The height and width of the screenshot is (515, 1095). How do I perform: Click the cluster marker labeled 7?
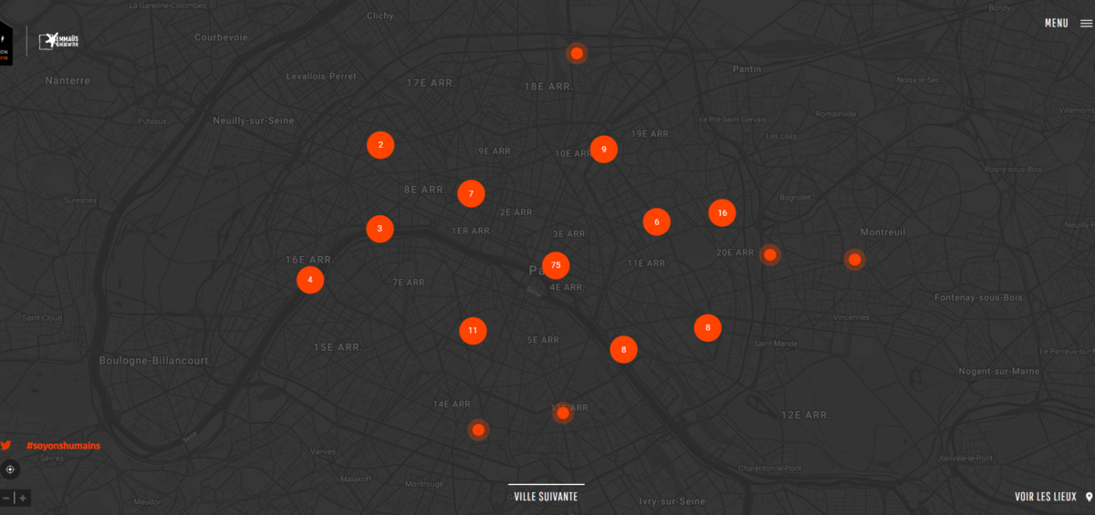(471, 193)
